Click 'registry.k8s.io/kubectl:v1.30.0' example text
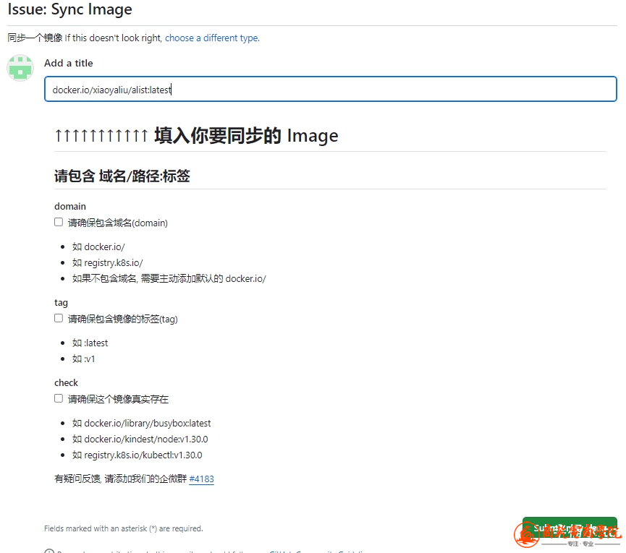The image size is (626, 553). 143,455
